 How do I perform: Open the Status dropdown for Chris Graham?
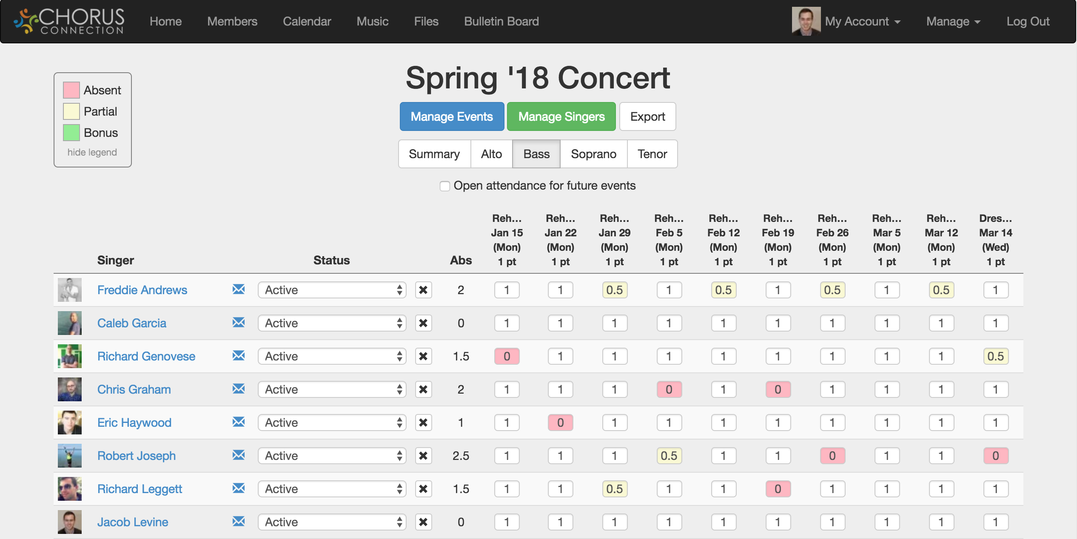click(332, 389)
